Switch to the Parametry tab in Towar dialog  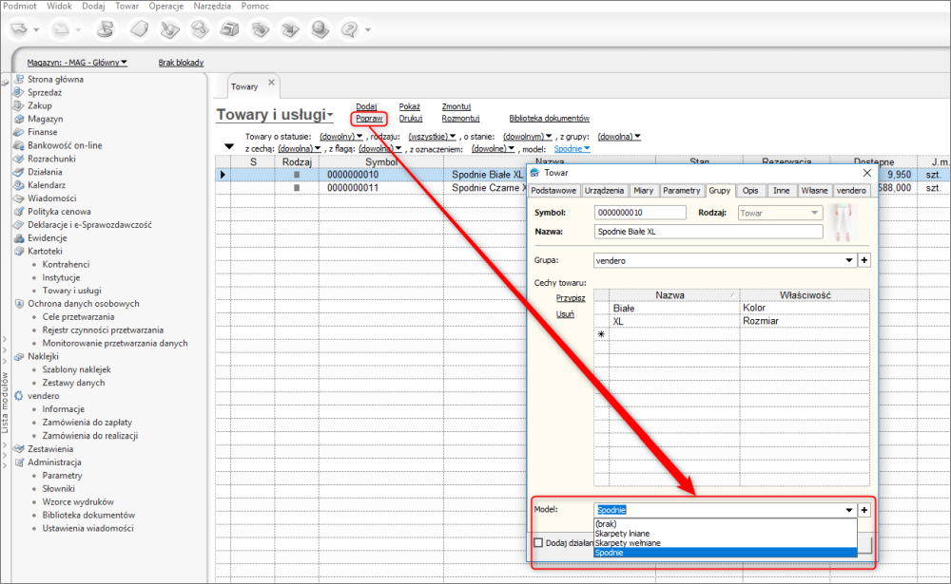[681, 191]
